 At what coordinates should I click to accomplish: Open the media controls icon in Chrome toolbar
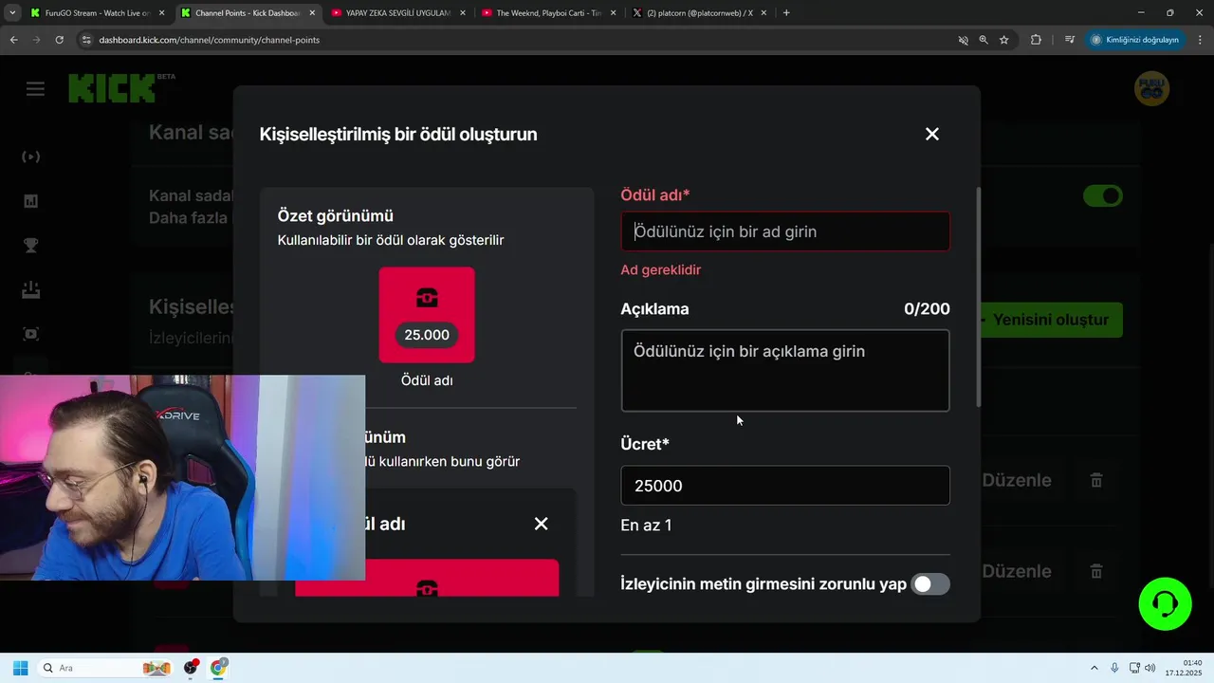click(1069, 40)
